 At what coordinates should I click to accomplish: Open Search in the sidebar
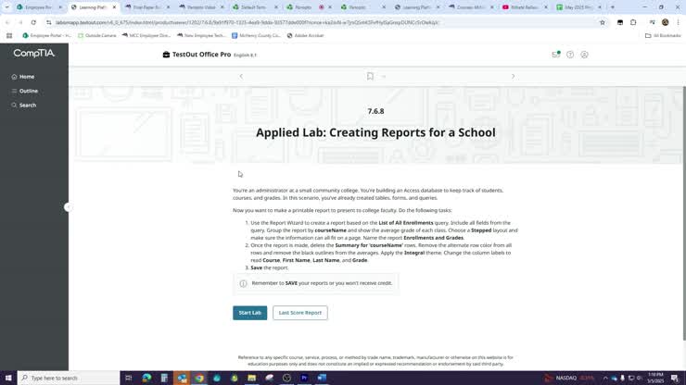click(28, 105)
